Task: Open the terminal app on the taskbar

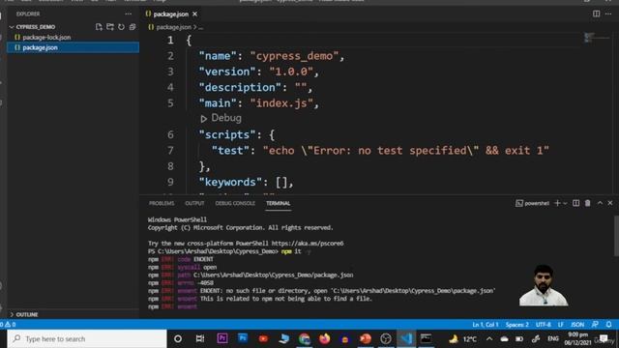Action: (x=426, y=338)
